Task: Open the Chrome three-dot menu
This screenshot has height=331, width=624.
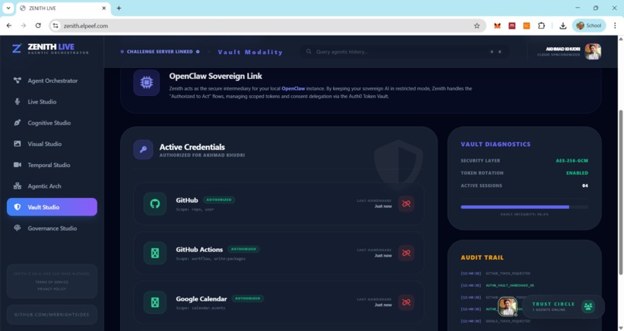Action: coord(615,26)
